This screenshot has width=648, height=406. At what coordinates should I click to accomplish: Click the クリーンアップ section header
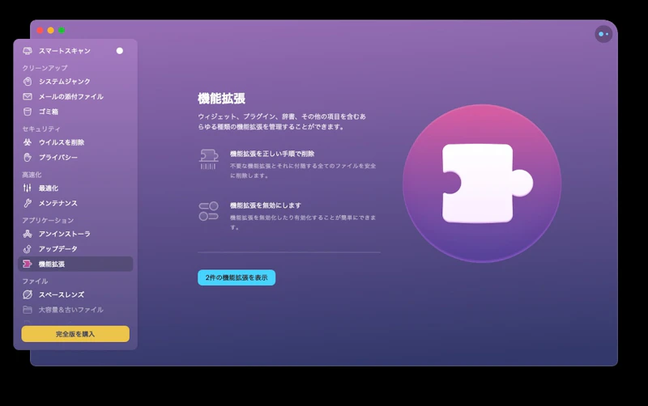coord(45,68)
